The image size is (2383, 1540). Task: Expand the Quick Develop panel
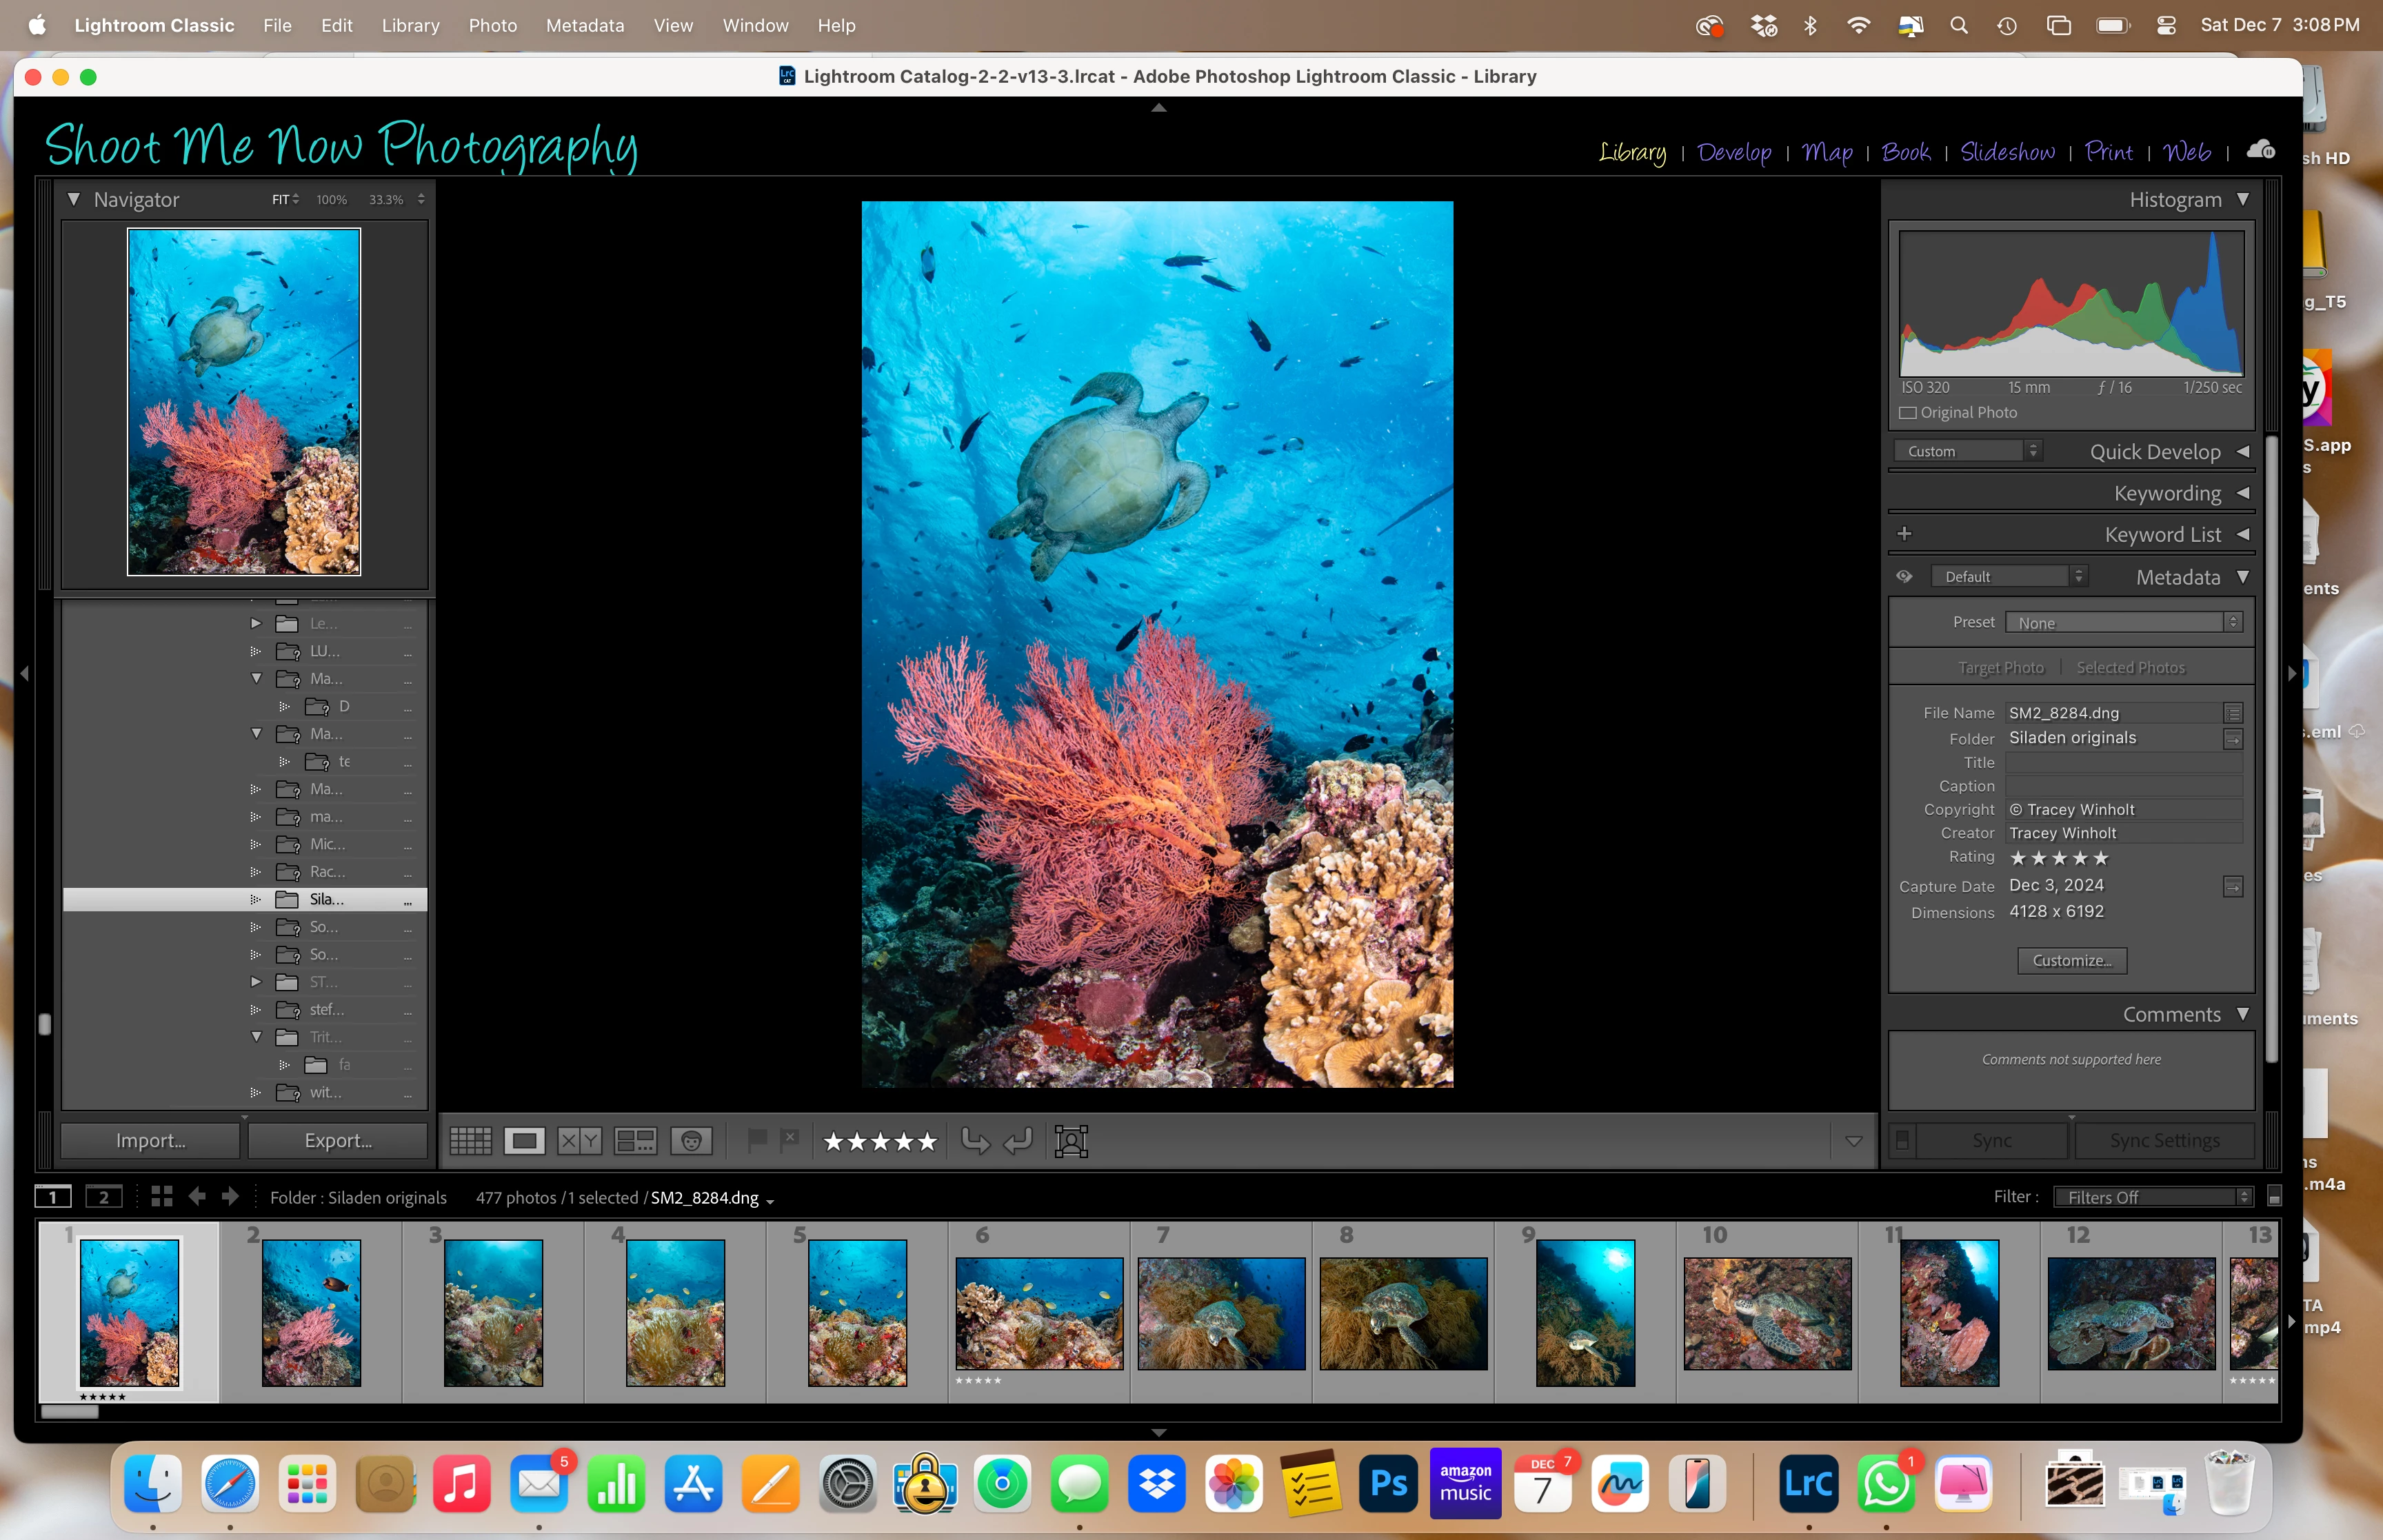tap(2243, 452)
